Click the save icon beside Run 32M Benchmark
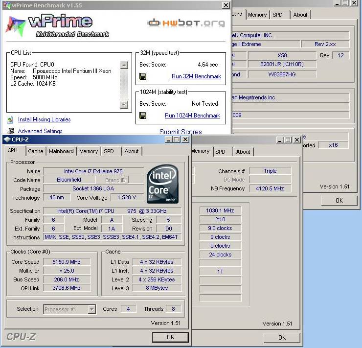The image size is (362, 348). 143,76
